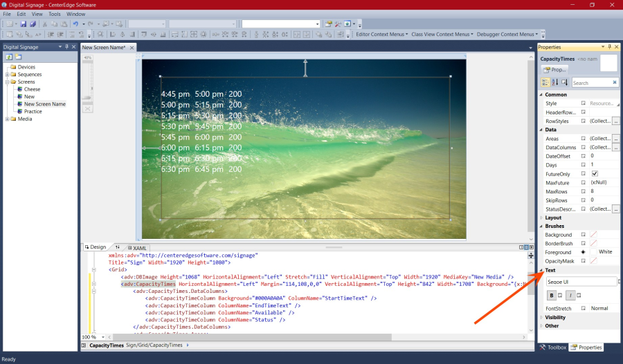Expand the Layout property section
The width and height of the screenshot is (623, 364).
[541, 218]
